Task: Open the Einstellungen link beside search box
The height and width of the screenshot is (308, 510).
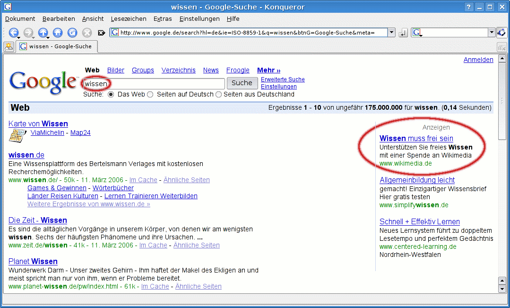Action: click(279, 87)
